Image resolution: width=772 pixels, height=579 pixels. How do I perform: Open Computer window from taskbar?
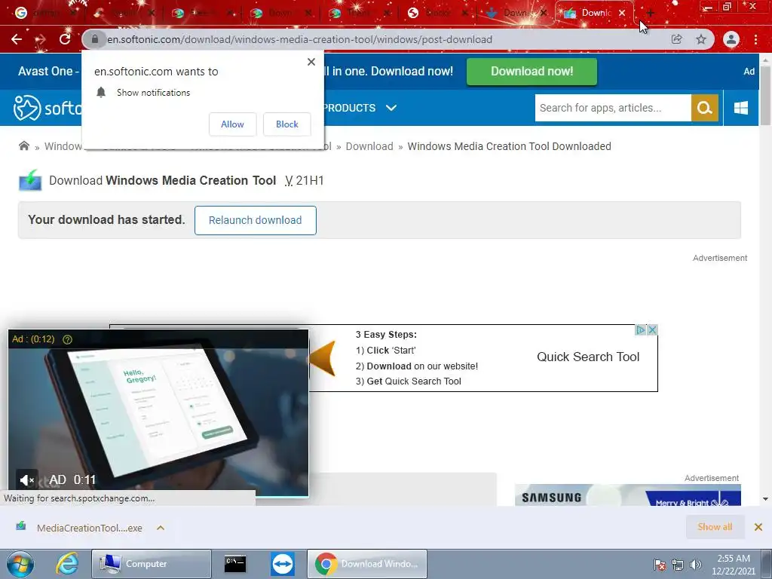click(151, 564)
